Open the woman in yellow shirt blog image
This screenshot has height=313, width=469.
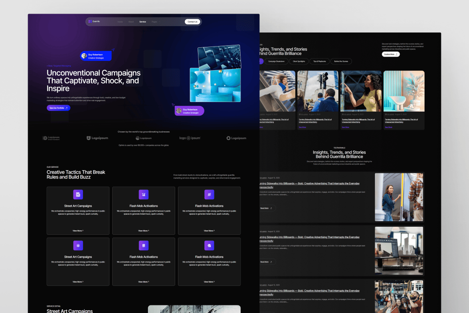click(361, 91)
